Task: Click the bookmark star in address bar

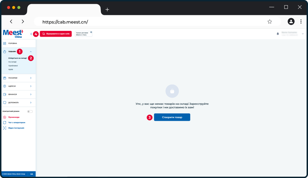Action: pyautogui.click(x=270, y=22)
